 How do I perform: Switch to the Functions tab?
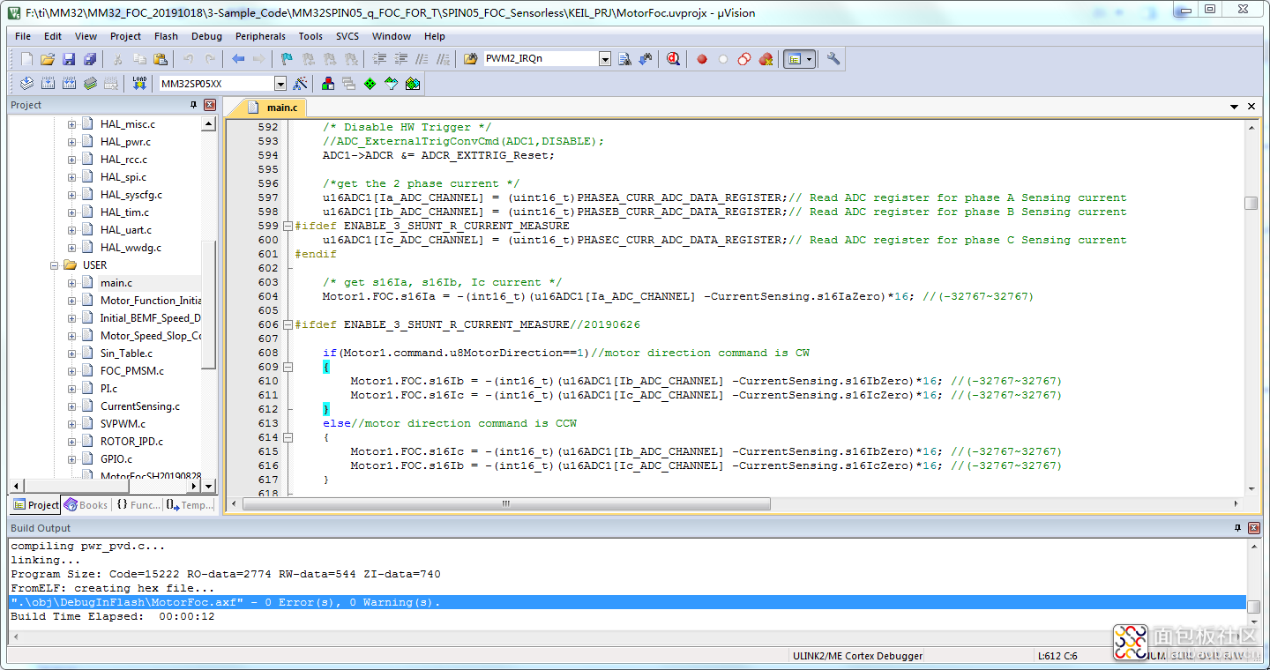point(138,505)
